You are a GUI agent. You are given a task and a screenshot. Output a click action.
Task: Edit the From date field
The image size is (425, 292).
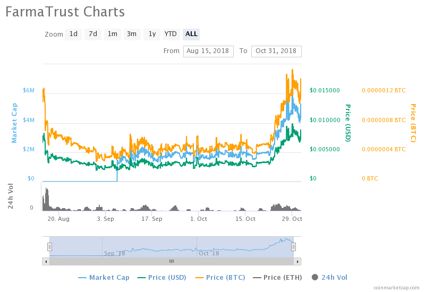[208, 51]
